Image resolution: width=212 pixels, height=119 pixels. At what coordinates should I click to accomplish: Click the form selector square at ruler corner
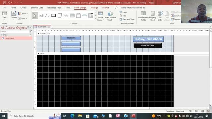(x=35, y=30)
